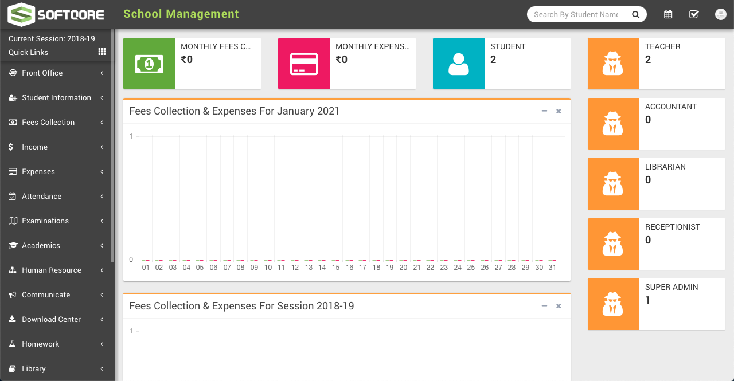
Task: Expand Human Resource menu chevron
Action: (x=102, y=270)
